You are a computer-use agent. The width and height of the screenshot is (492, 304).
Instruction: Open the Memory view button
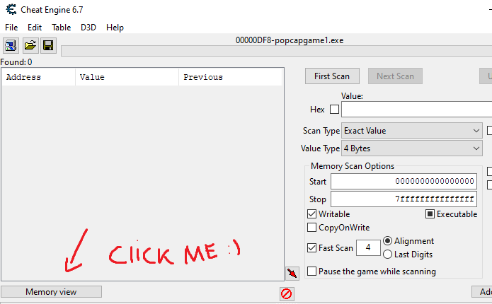click(x=51, y=292)
